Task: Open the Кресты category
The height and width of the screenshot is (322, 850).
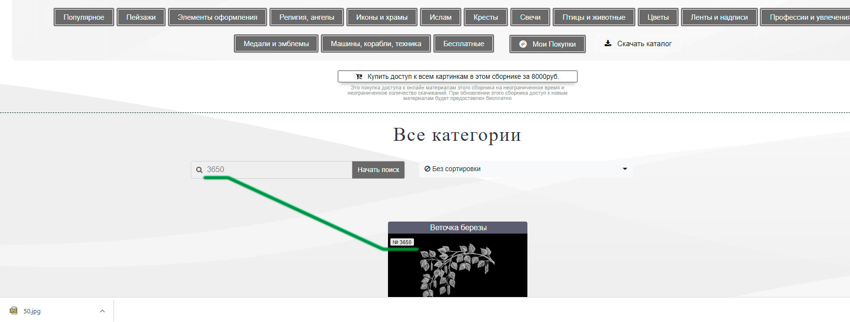Action: tap(486, 17)
